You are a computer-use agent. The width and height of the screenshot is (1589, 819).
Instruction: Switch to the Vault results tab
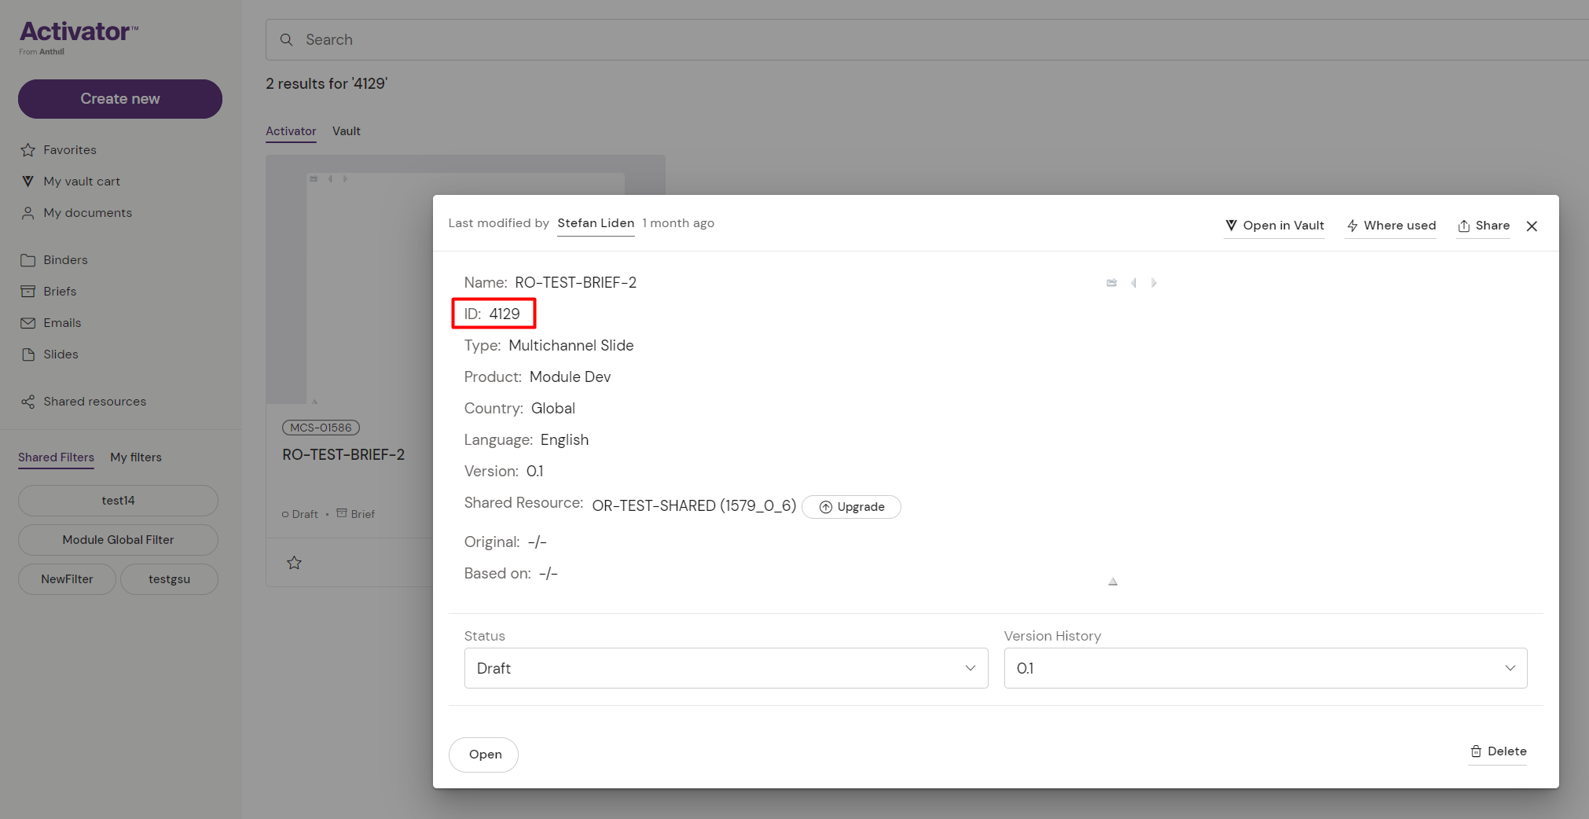coord(346,131)
